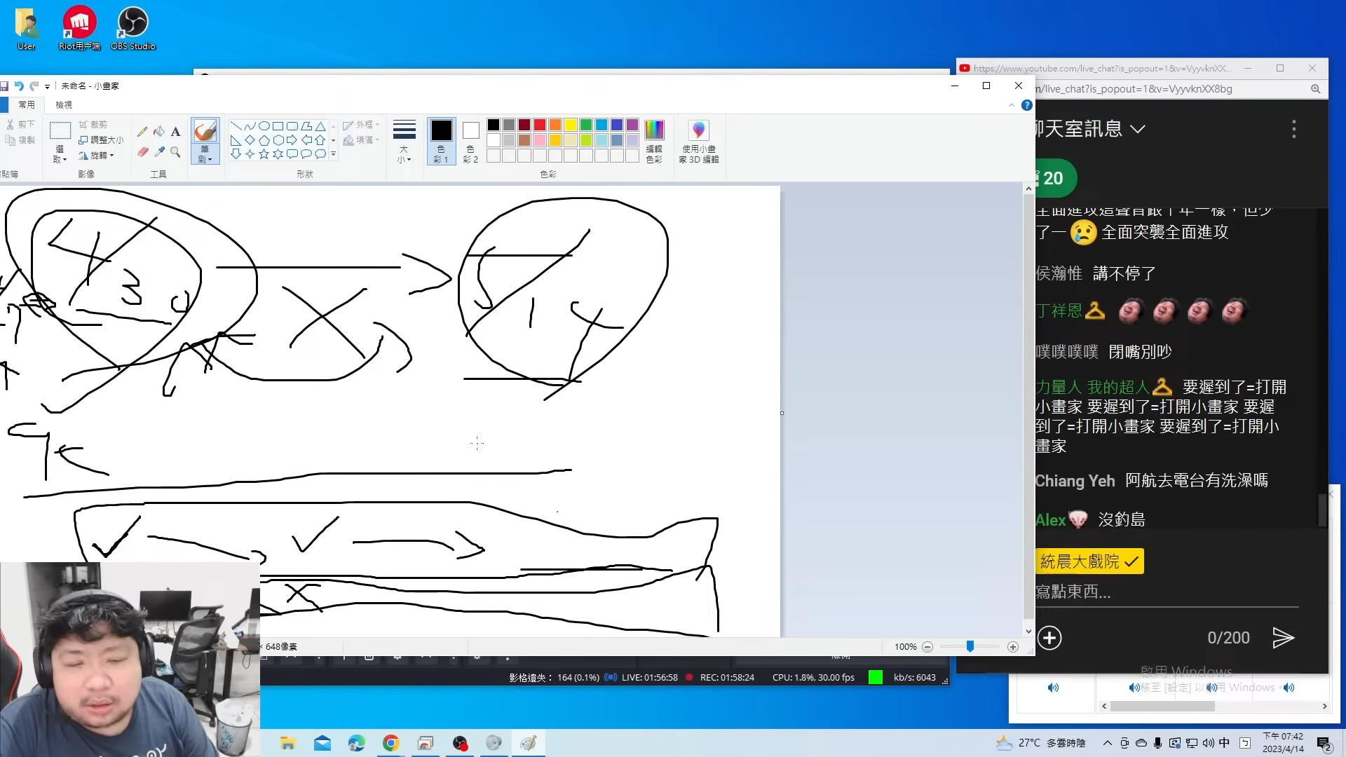Send the chat message with arrow button

pos(1283,638)
